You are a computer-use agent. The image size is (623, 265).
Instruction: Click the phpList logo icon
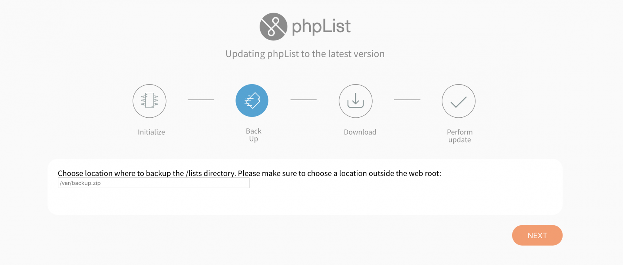pos(273,27)
